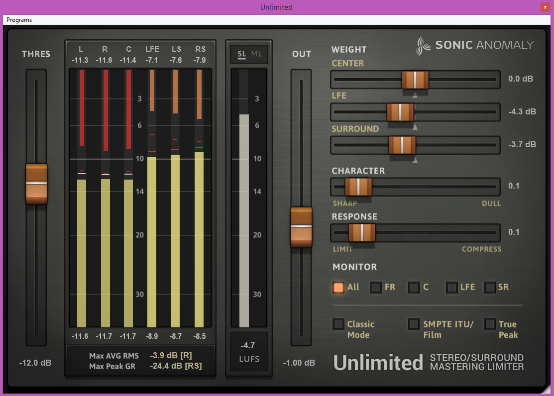Click the DULL label under Character
The image size is (554, 396).
point(491,203)
